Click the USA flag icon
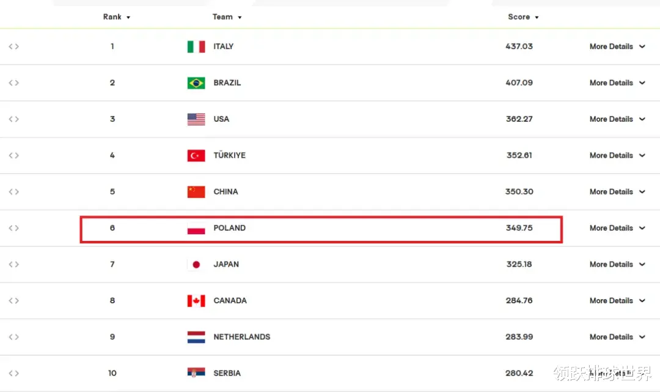660x392 pixels. point(196,119)
